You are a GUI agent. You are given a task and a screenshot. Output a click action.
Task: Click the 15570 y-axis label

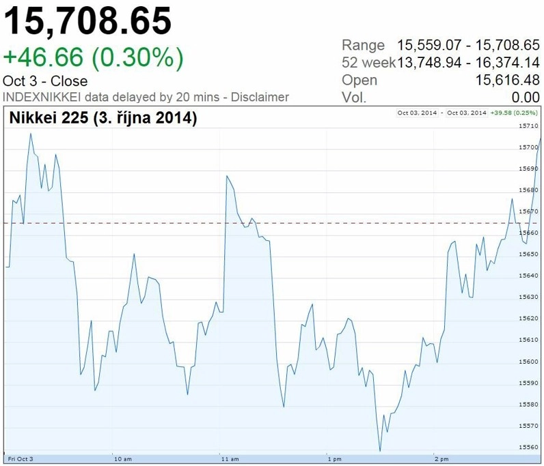pyautogui.click(x=528, y=426)
